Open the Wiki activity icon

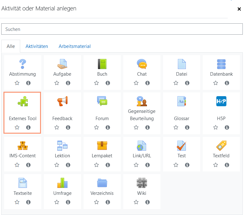[142, 183]
